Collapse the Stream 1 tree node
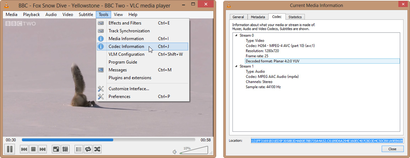Screen dimensions: 410x158 [236, 66]
